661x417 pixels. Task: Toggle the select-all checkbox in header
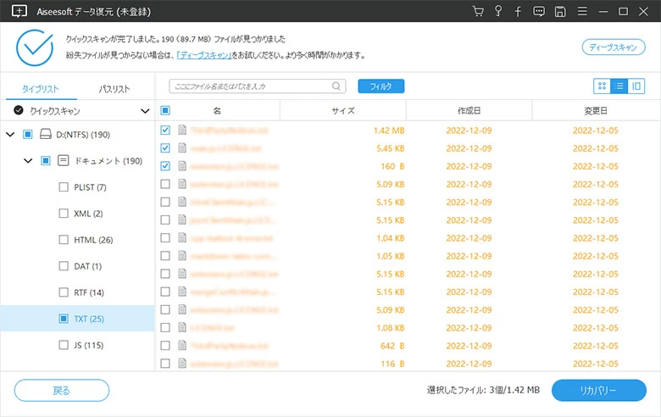165,111
